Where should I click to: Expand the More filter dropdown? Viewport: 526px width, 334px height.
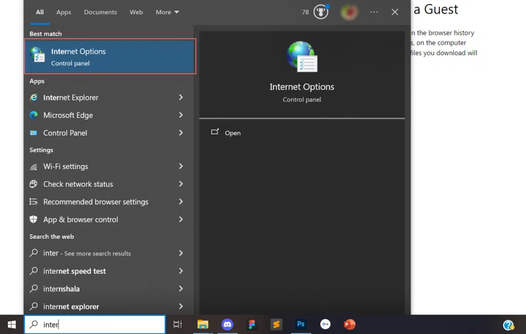167,12
